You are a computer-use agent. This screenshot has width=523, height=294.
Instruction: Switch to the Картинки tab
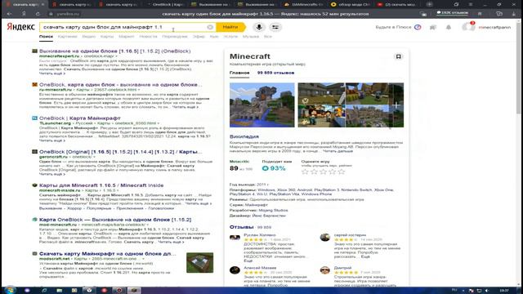tap(67, 37)
